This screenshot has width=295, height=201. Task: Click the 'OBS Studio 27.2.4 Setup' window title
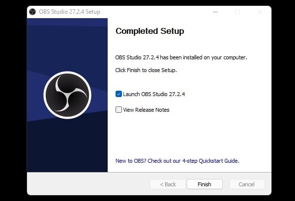point(69,12)
